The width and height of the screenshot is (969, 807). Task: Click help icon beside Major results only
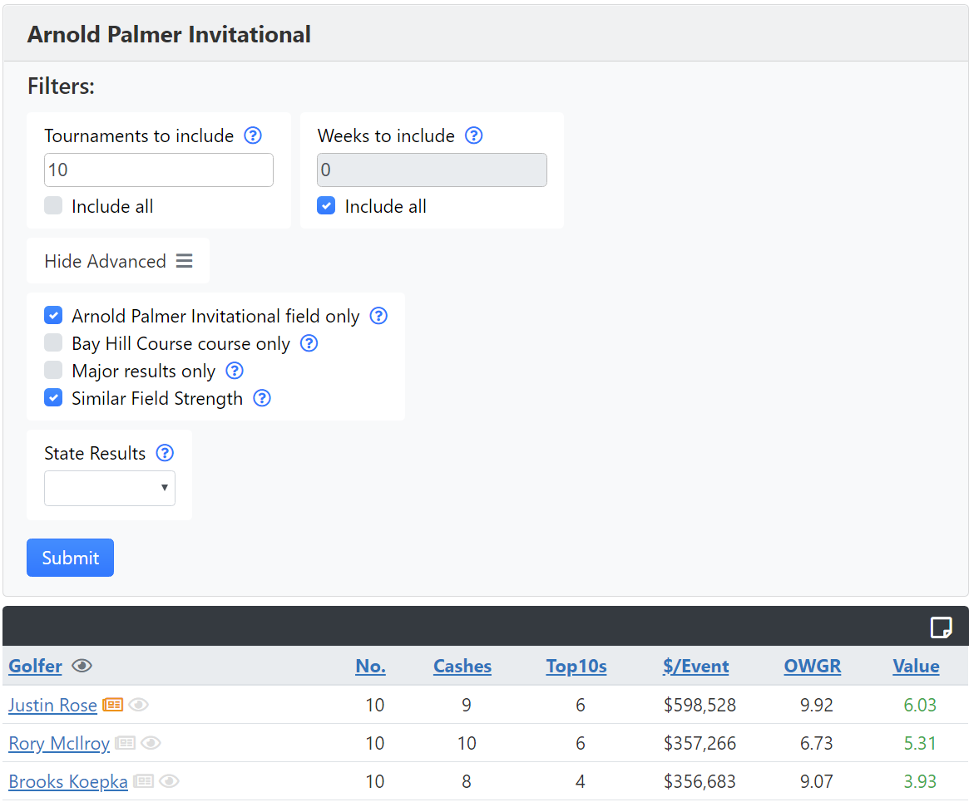coord(235,371)
